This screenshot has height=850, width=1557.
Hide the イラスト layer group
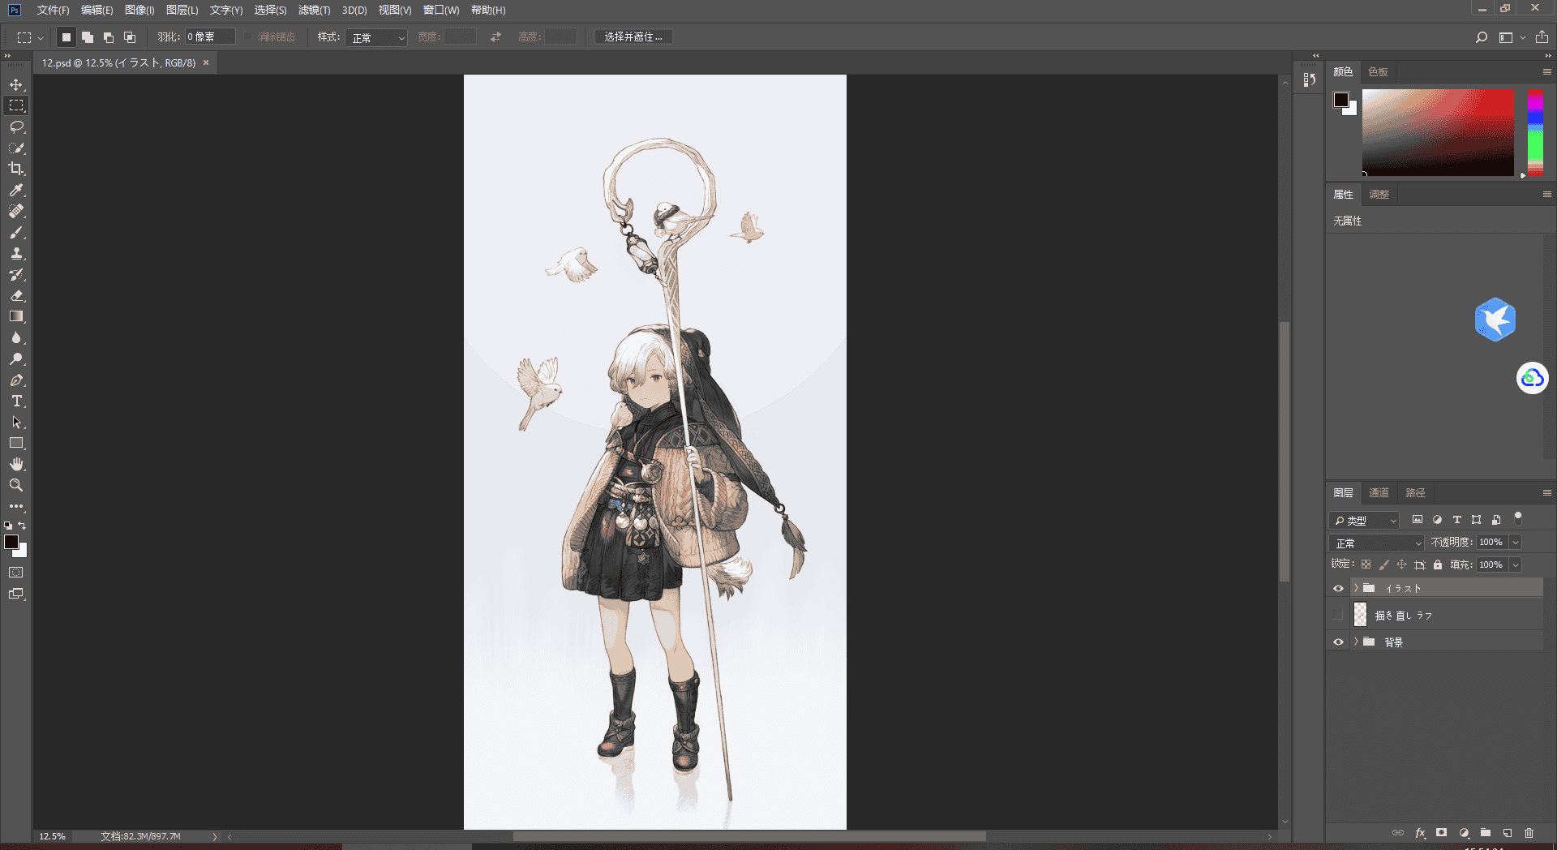1338,588
